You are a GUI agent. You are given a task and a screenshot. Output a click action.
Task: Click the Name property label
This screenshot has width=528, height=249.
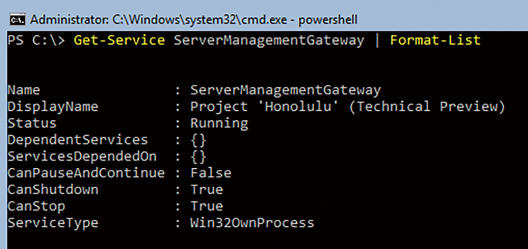(x=24, y=90)
